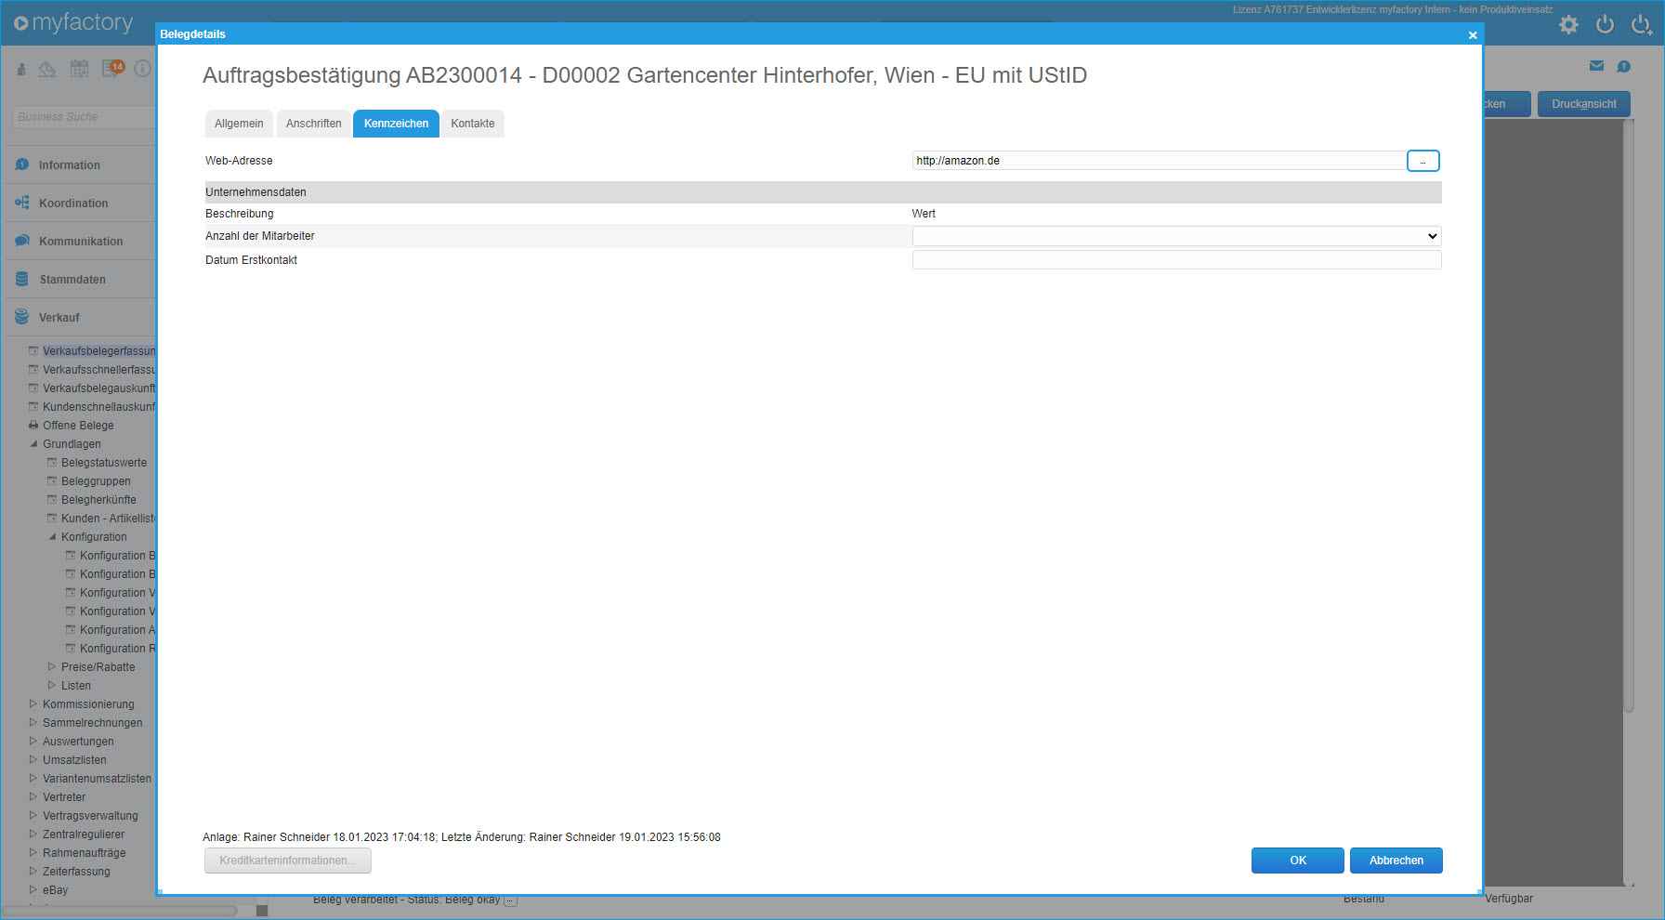Click the plain power icon in the header

click(1605, 25)
